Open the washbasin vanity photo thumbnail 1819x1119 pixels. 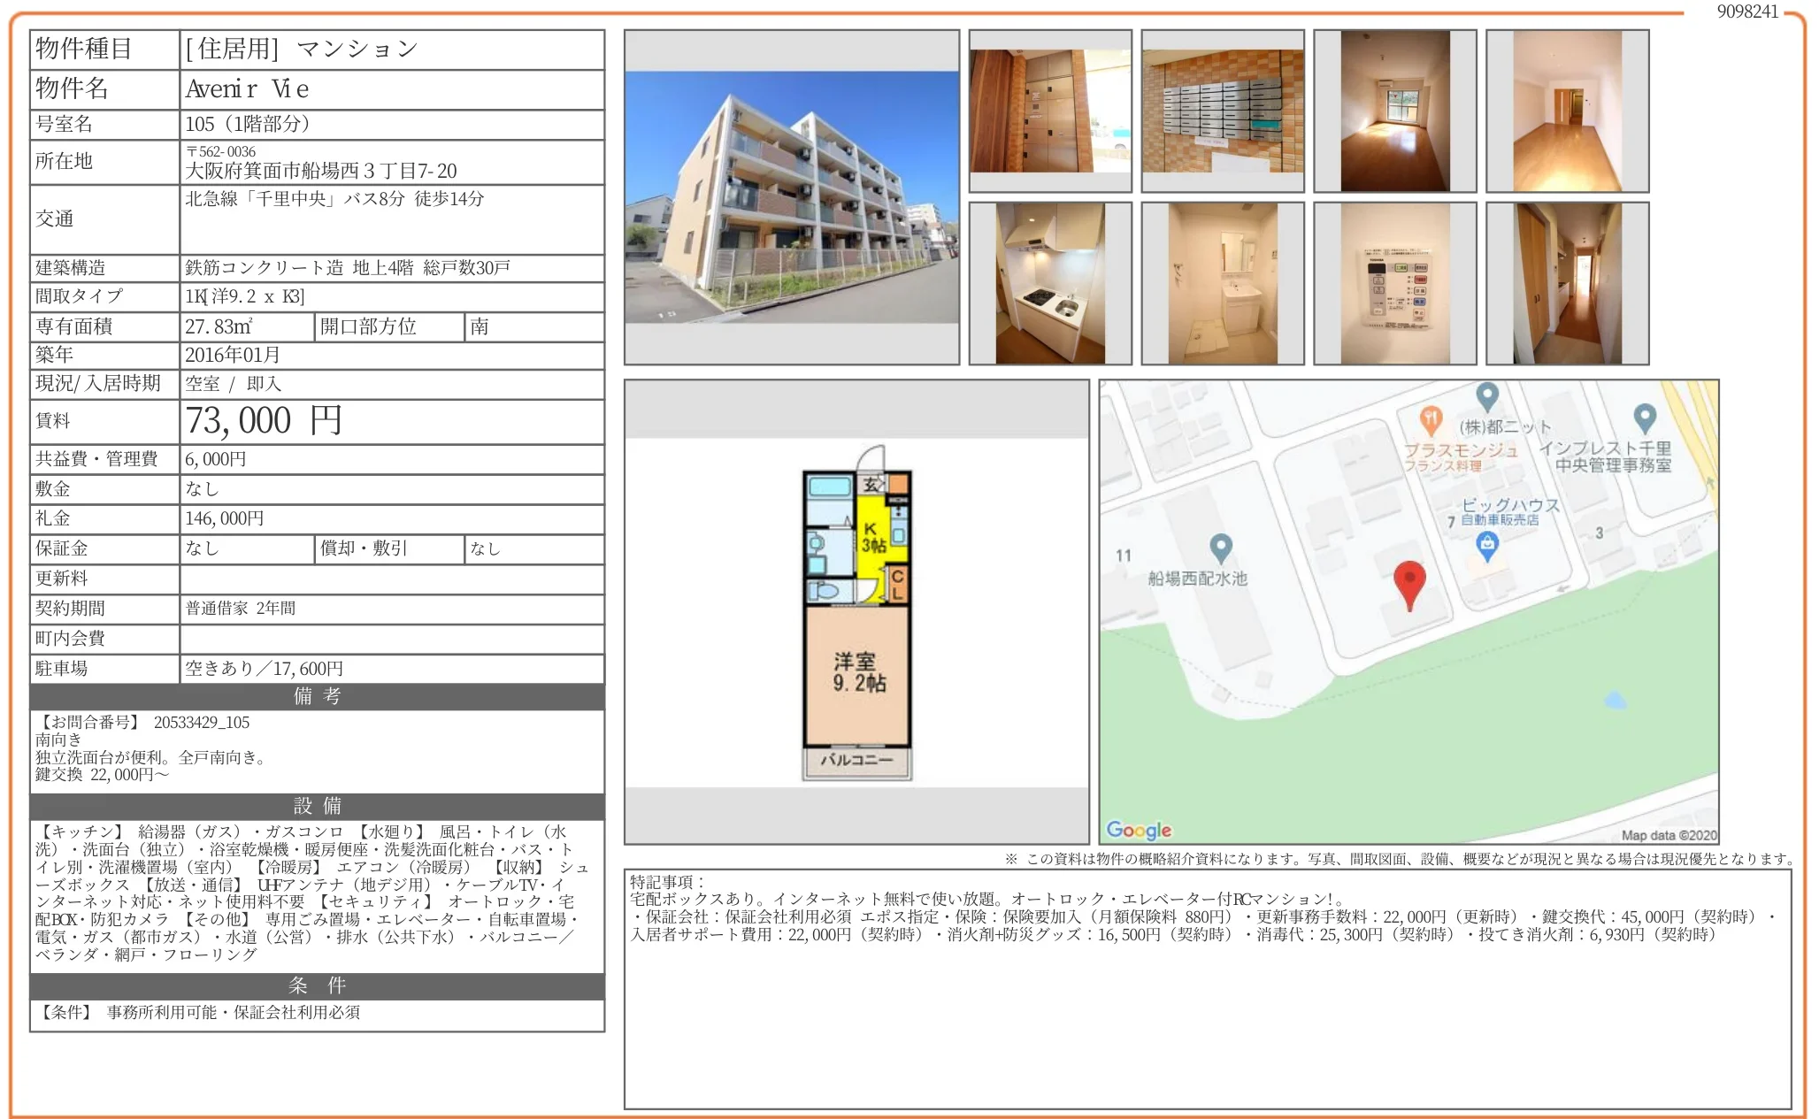click(1222, 283)
